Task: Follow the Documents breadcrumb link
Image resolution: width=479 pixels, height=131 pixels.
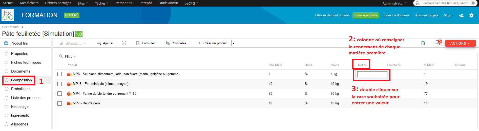Action: click(10, 27)
